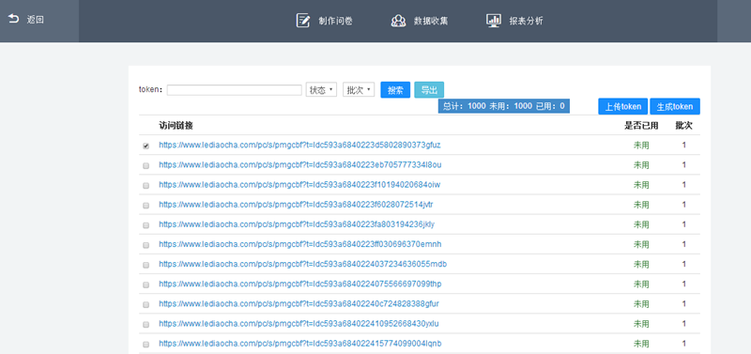
Task: Open the link ending thp
Action: point(300,285)
